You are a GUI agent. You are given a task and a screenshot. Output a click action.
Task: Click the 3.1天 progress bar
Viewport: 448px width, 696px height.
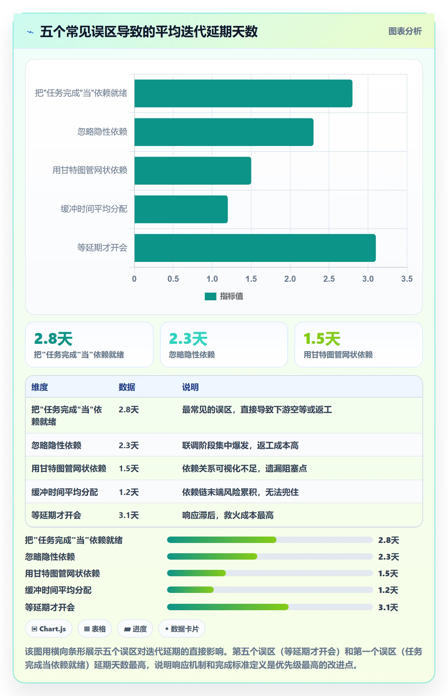coord(270,607)
